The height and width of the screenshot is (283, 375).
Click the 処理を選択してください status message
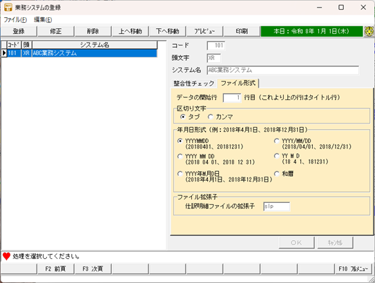click(46, 257)
